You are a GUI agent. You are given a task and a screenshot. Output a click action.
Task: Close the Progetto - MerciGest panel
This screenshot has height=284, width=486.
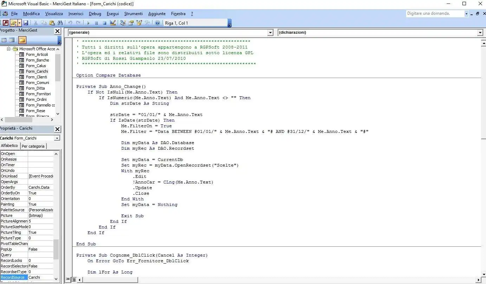pos(58,31)
